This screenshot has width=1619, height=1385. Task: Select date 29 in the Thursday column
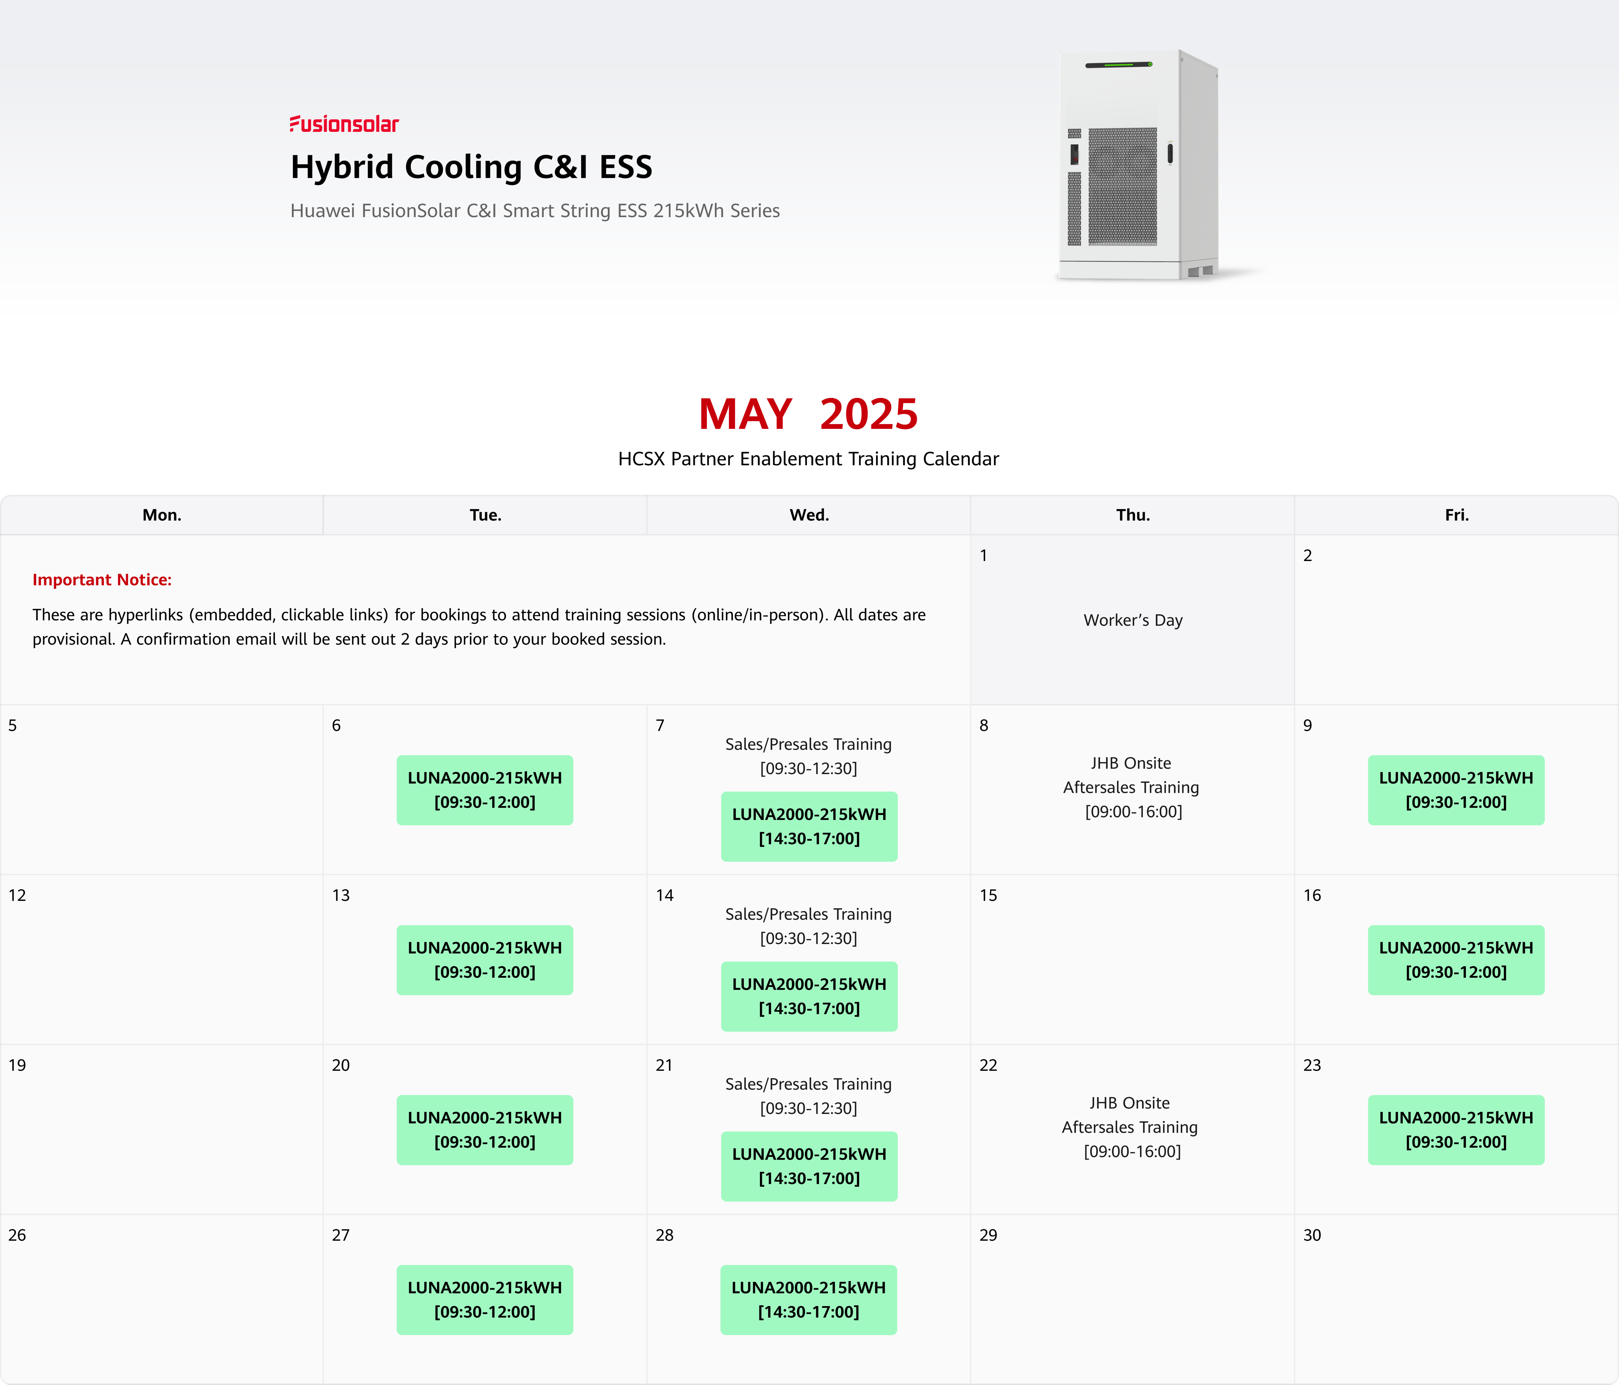point(989,1235)
